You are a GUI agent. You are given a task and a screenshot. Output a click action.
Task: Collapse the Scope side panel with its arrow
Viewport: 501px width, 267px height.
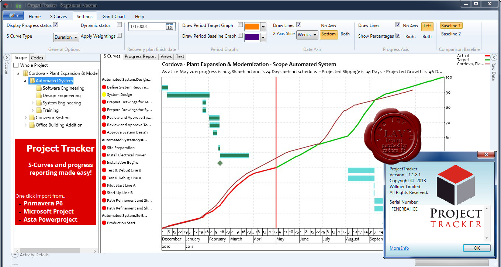pyautogui.click(x=6, y=58)
